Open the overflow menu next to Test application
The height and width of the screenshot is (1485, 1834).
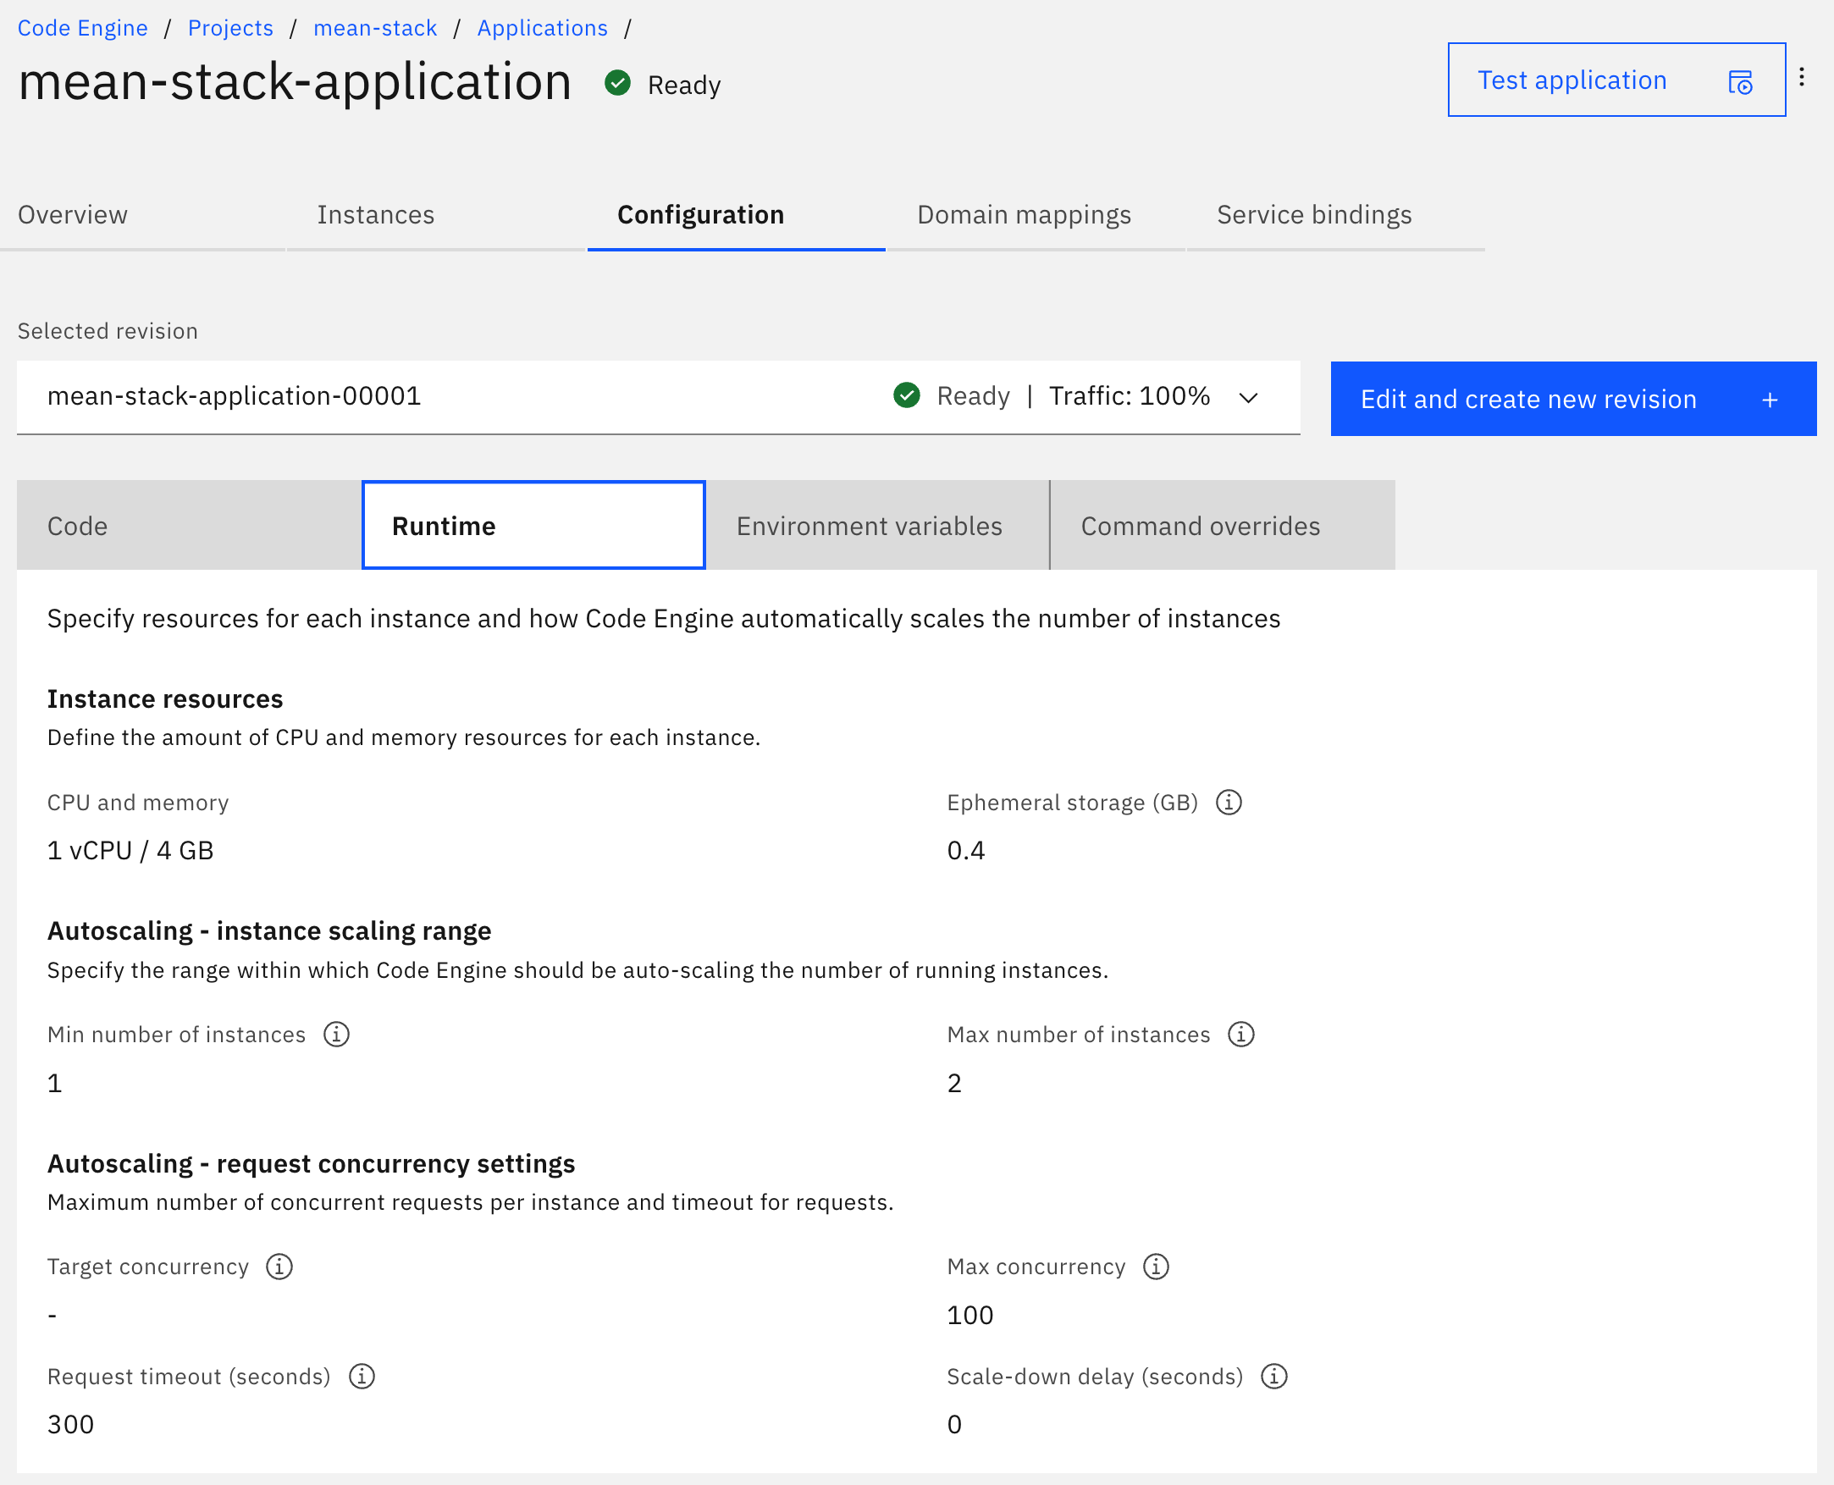point(1804,77)
